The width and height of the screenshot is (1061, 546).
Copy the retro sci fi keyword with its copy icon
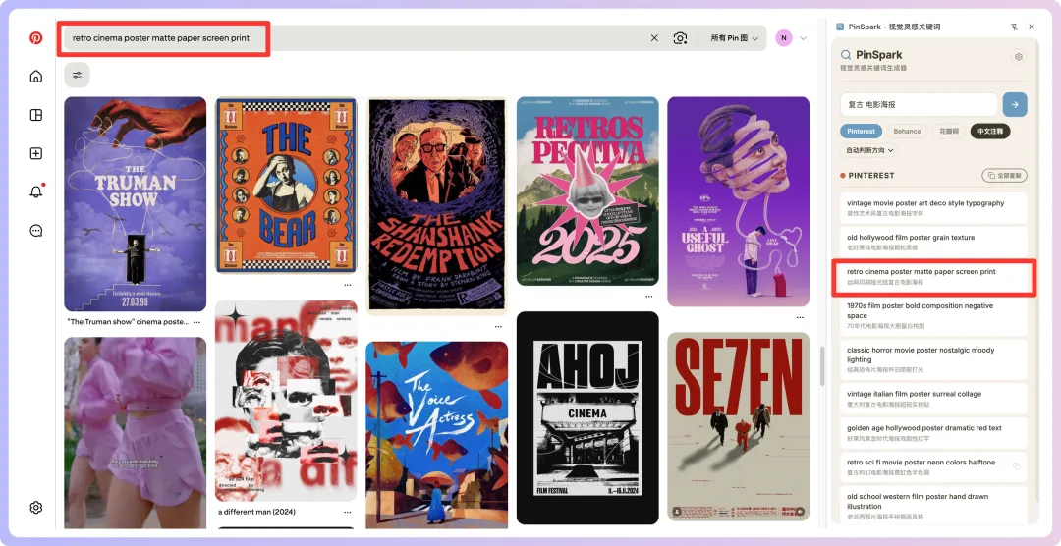click(x=1016, y=466)
